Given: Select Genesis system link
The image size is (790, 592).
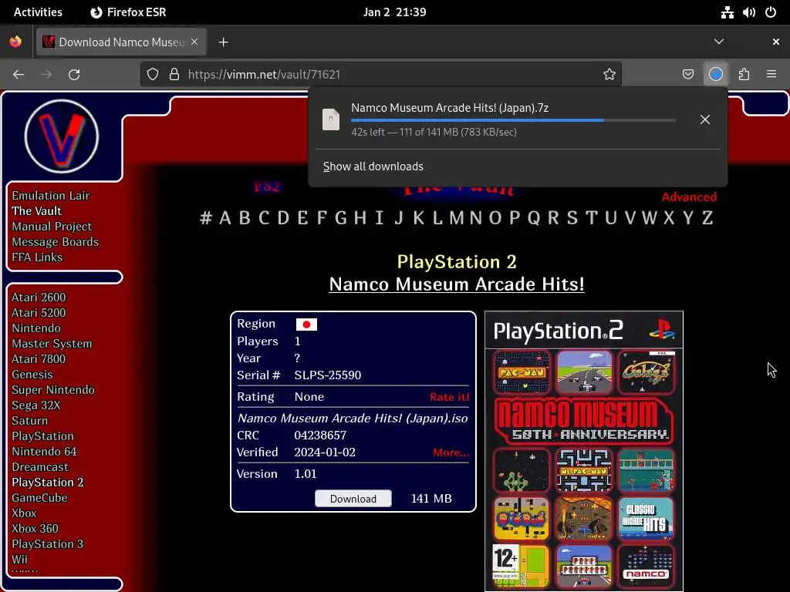Looking at the screenshot, I should click(x=32, y=375).
